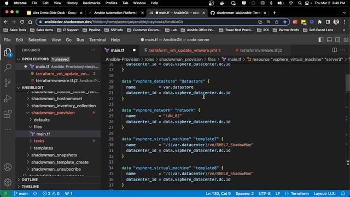This screenshot has height=197, width=350.
Task: Open the Terminal menu
Action: click(x=97, y=40)
